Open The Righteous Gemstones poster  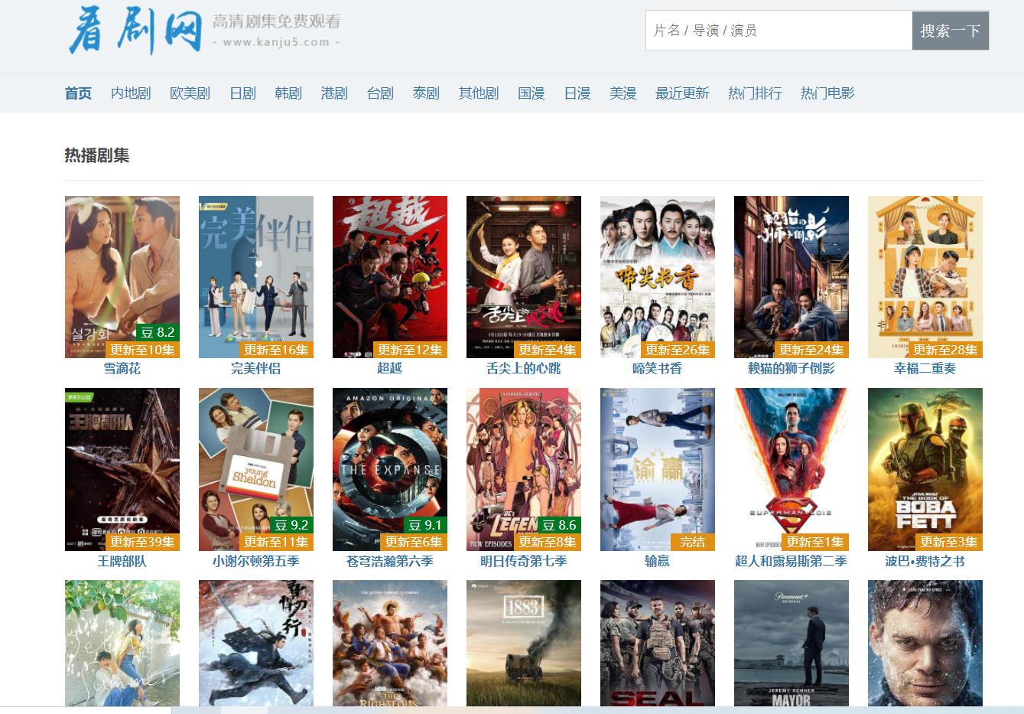(390, 643)
